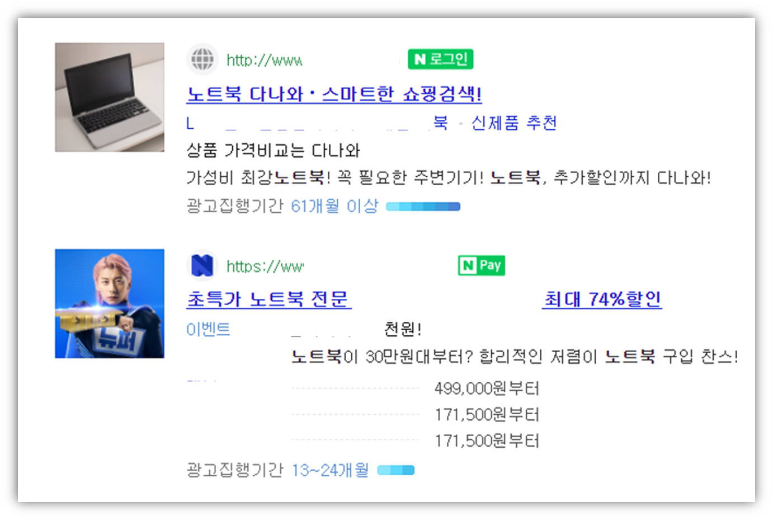
Task: Click the blue N site logo icon
Action: pyautogui.click(x=202, y=265)
